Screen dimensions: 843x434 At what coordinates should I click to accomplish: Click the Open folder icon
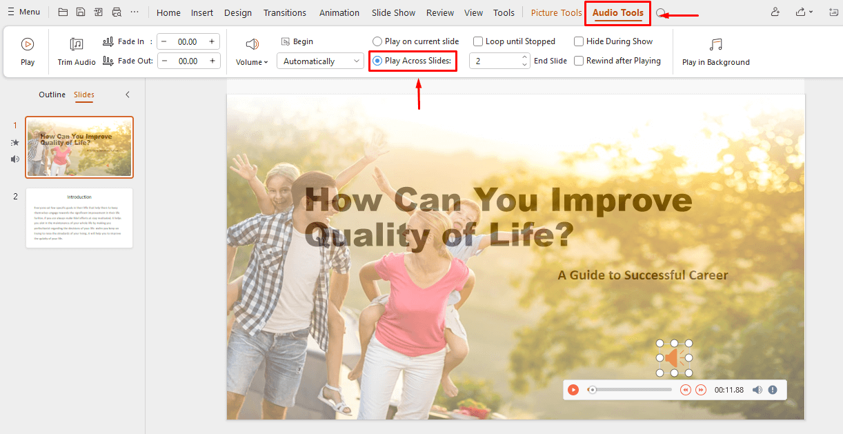[x=63, y=12]
